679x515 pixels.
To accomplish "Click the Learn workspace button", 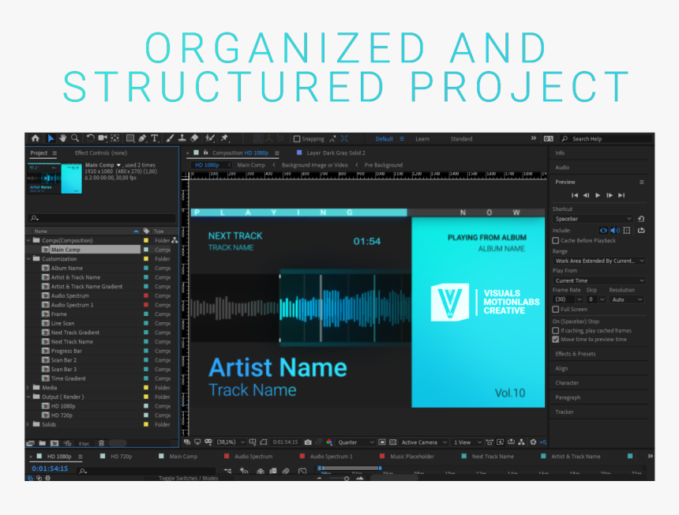I will pos(422,139).
